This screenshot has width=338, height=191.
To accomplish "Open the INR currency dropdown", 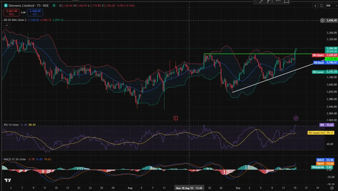I will (x=330, y=6).
